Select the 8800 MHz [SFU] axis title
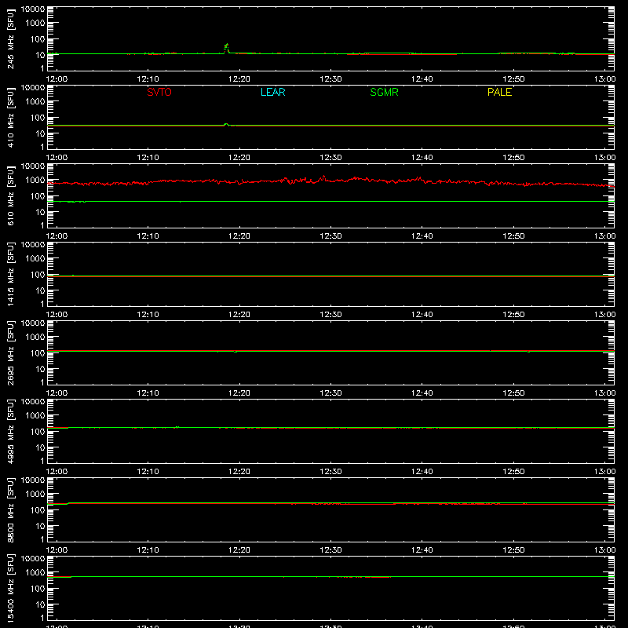628x628 pixels. (x=10, y=509)
